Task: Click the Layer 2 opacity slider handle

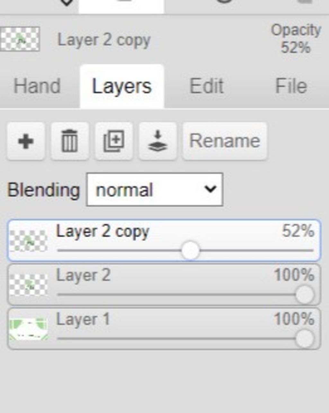Action: (x=304, y=294)
